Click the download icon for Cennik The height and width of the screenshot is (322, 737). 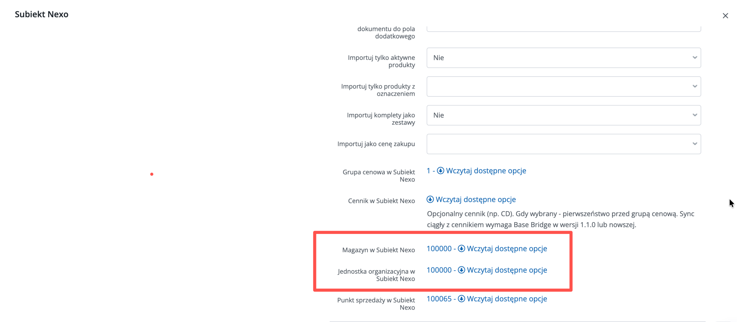click(x=430, y=200)
